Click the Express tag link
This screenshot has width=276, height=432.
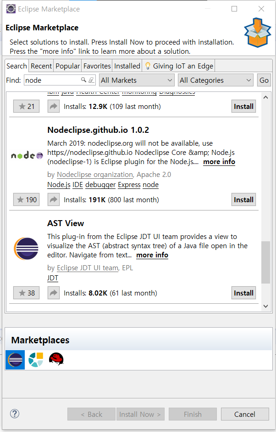pos(129,185)
